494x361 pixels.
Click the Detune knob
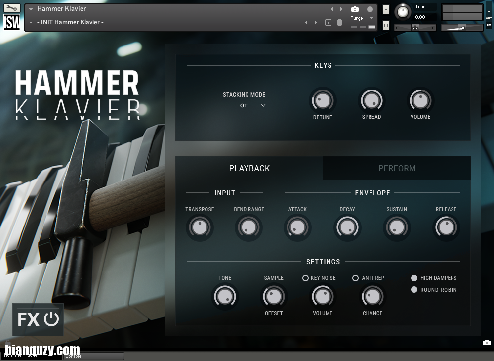point(323,101)
